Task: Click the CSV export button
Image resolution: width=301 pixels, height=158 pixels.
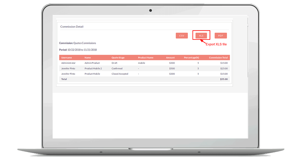Action: click(x=182, y=36)
